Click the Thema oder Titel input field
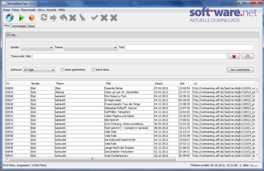The image size is (264, 171). tap(130, 56)
